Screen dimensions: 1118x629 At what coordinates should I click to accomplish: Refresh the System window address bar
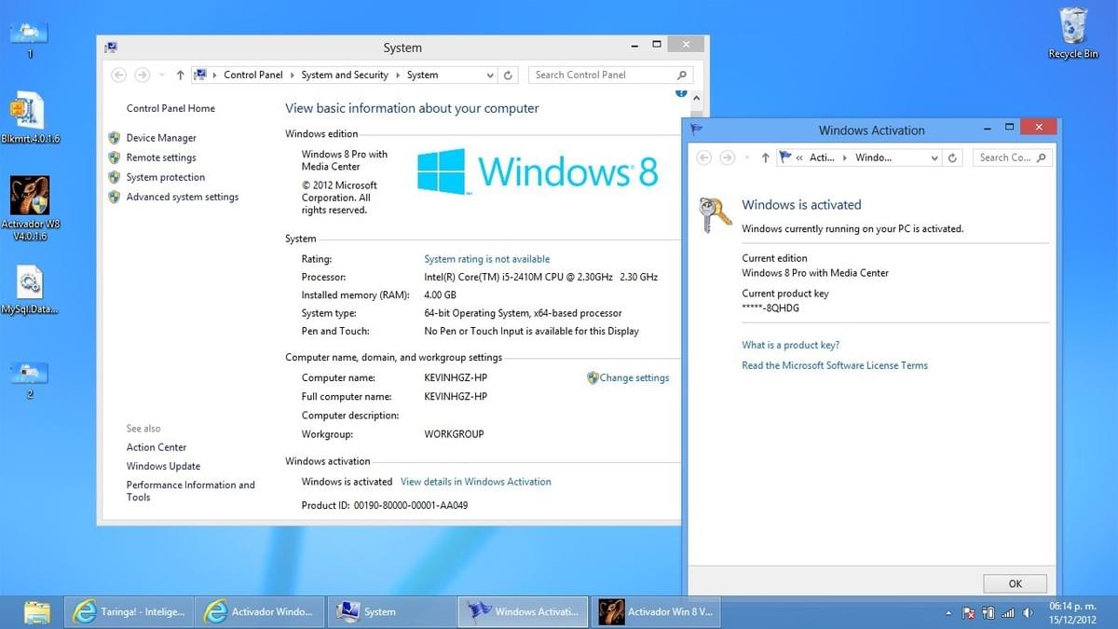point(508,75)
